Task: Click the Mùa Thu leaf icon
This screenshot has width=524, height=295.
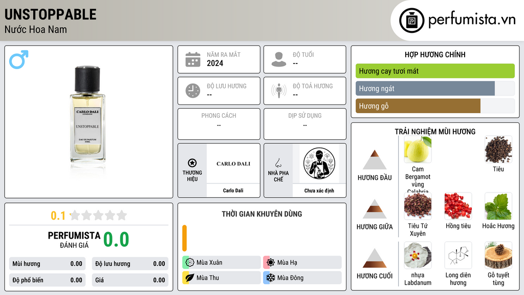Action: pos(190,278)
